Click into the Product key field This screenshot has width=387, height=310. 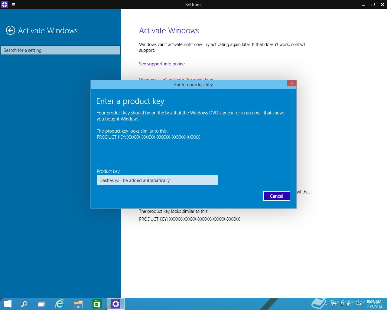click(x=157, y=180)
